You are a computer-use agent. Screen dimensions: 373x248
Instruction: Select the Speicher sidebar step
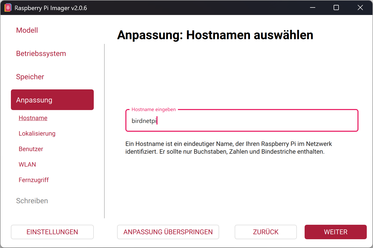click(x=30, y=77)
